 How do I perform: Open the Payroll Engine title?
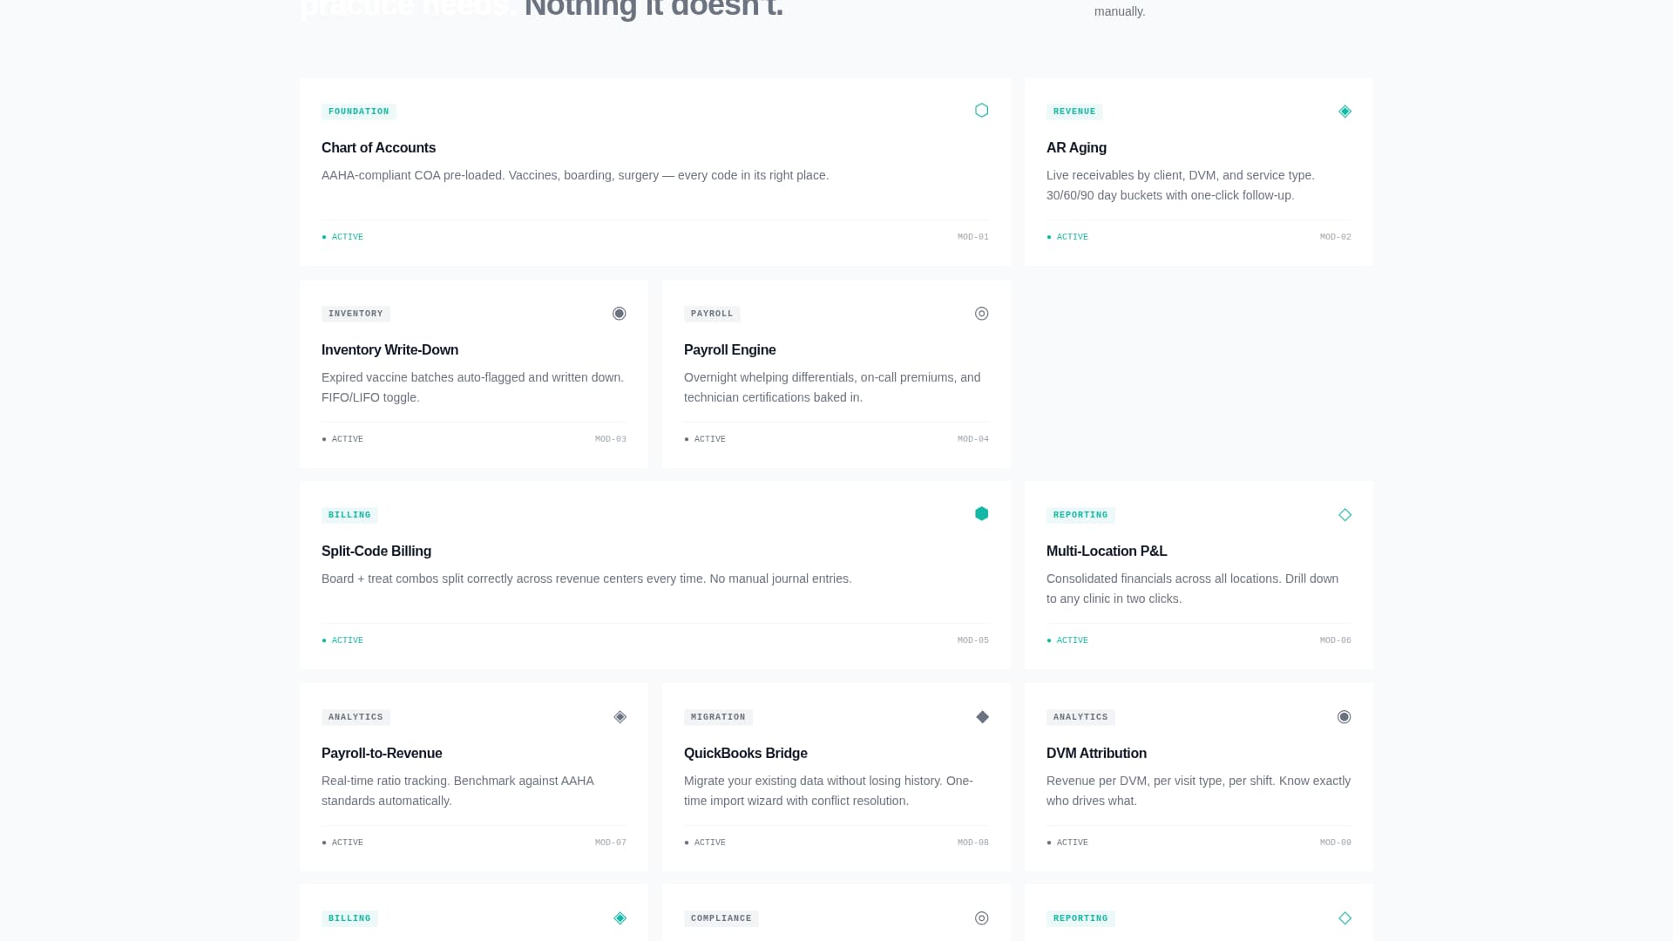[729, 350]
